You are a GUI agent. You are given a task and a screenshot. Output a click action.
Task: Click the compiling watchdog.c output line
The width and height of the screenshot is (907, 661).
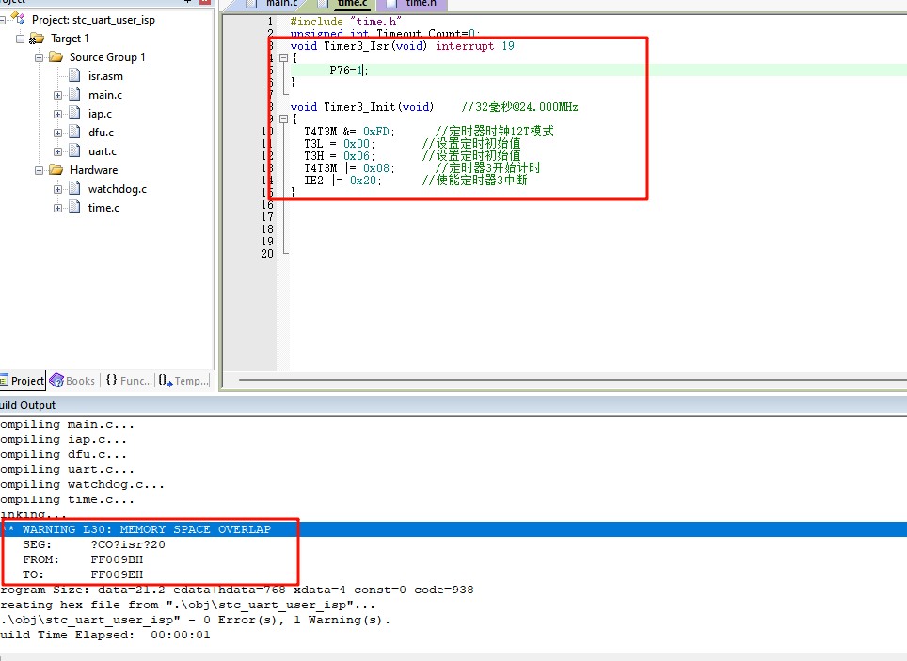[x=82, y=484]
